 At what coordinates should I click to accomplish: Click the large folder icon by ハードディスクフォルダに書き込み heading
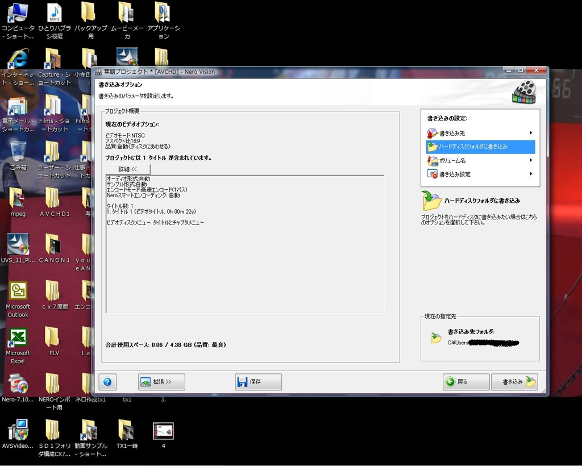[x=431, y=201]
